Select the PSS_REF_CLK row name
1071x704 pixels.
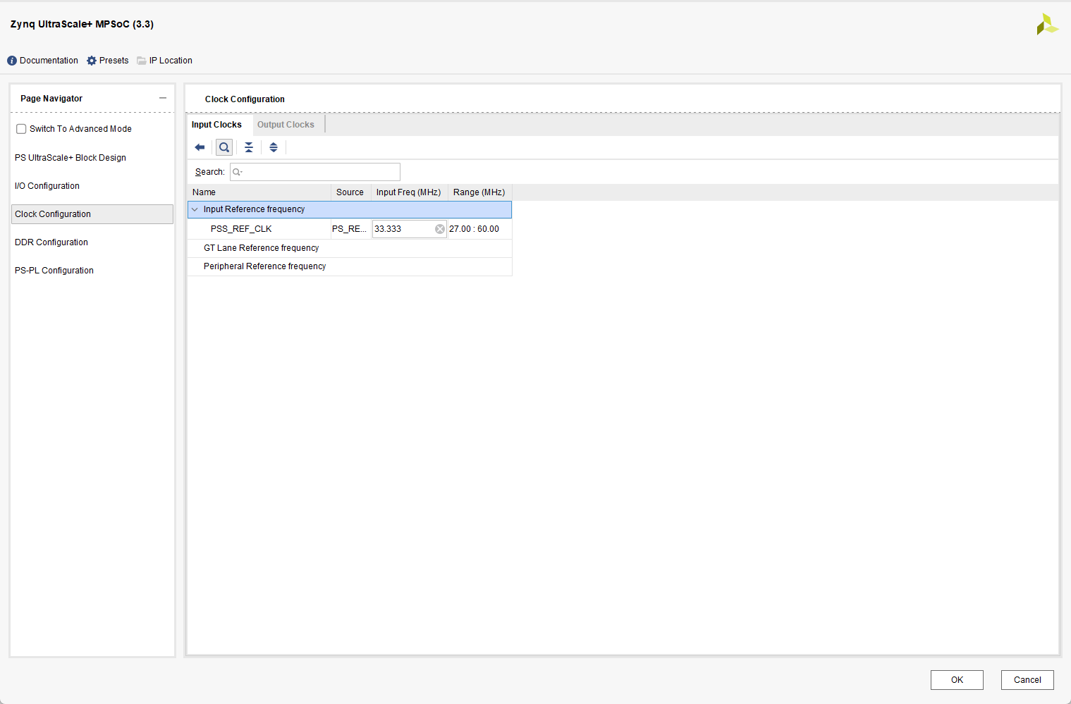coord(241,229)
